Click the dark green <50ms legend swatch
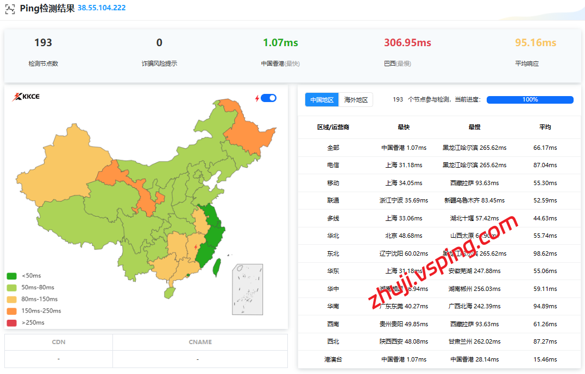The width and height of the screenshot is (585, 374). [x=11, y=276]
